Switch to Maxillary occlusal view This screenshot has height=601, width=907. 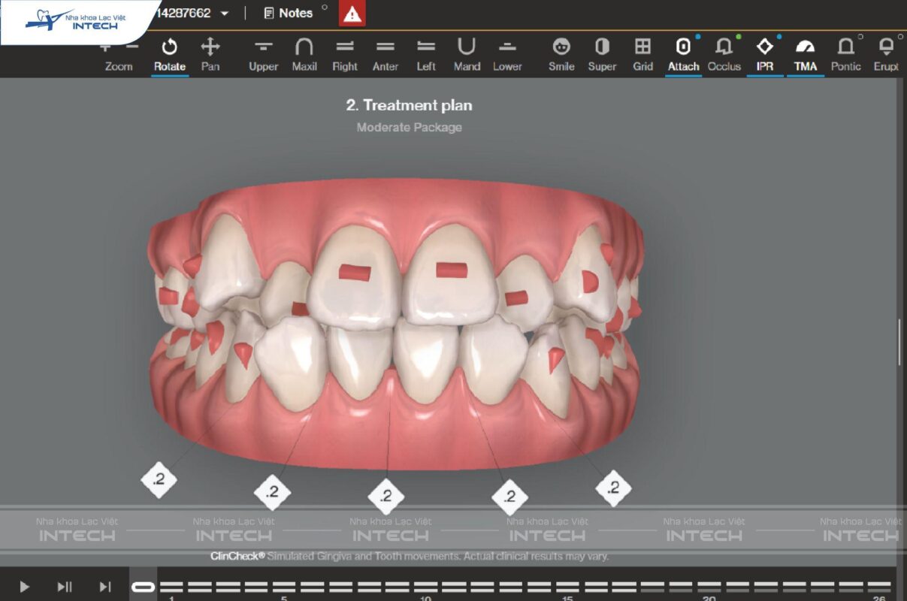[304, 54]
